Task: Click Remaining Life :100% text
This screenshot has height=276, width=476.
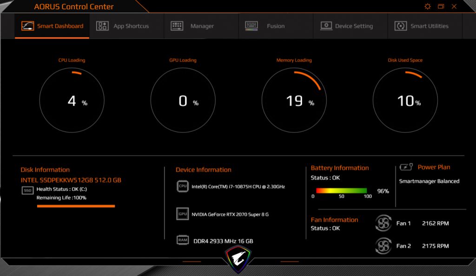Action: 61,198
